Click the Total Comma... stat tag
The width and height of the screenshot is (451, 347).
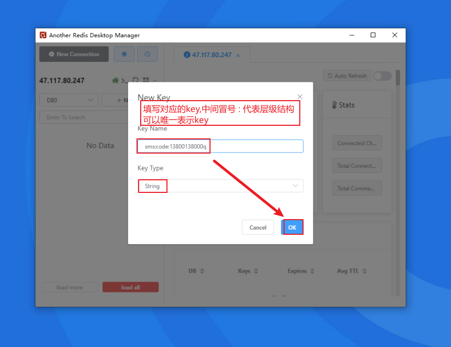pyautogui.click(x=357, y=188)
